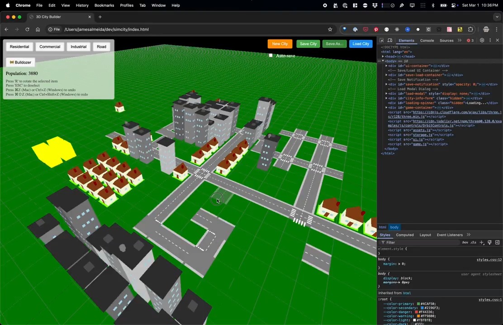The height and width of the screenshot is (325, 503).
Task: Show the 3 errors indicator in DevTools
Action: pyautogui.click(x=470, y=41)
